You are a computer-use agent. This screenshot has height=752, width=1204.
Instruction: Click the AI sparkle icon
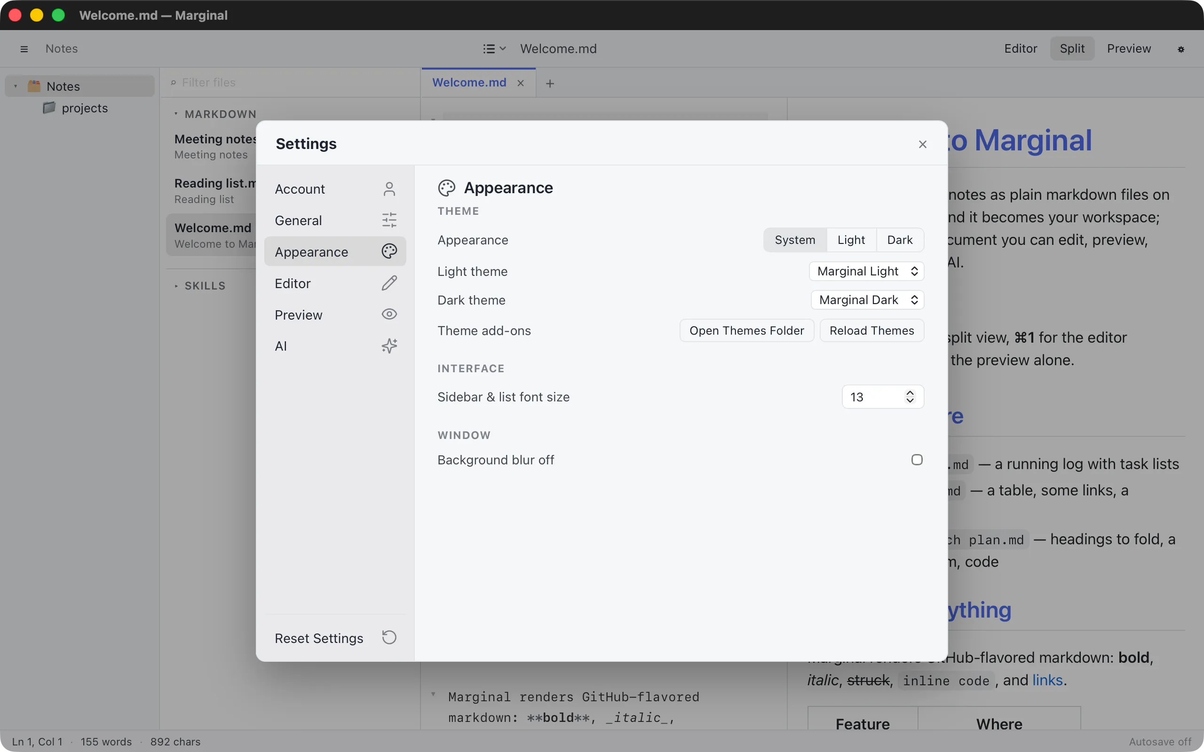(389, 345)
